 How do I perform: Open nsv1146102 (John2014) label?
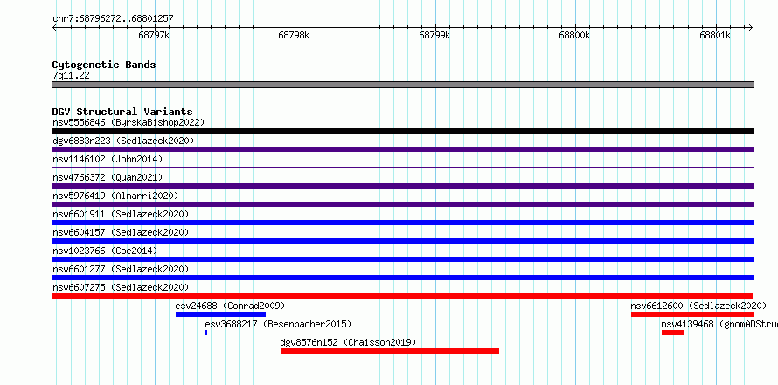[x=108, y=159]
